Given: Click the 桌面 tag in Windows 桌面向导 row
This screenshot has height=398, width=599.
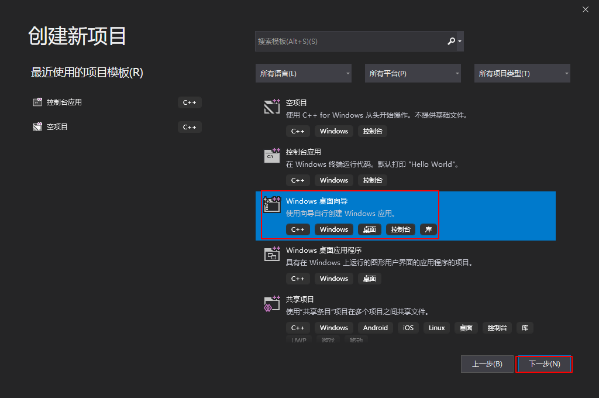Looking at the screenshot, I should pos(370,229).
